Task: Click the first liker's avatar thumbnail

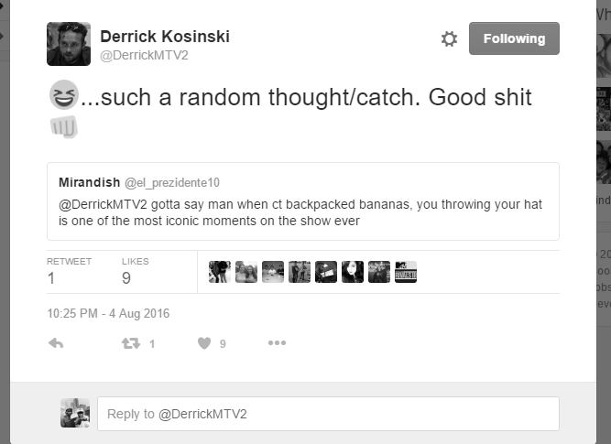Action: pyautogui.click(x=220, y=272)
